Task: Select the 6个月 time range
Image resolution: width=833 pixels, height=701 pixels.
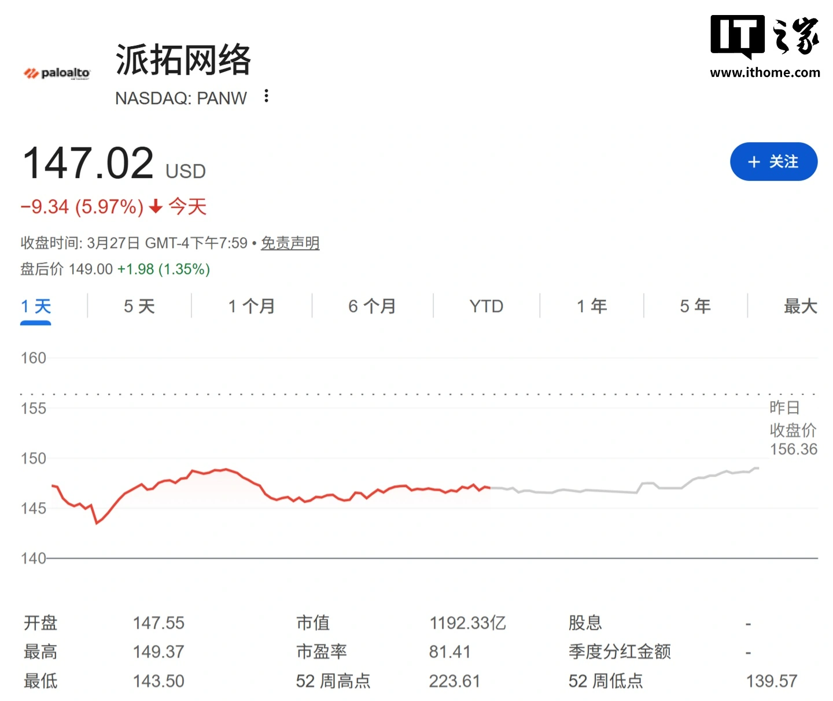Action: coord(372,306)
